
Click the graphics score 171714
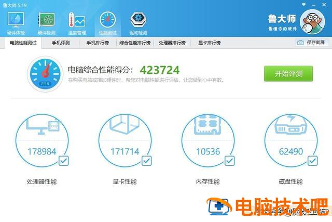125,151
